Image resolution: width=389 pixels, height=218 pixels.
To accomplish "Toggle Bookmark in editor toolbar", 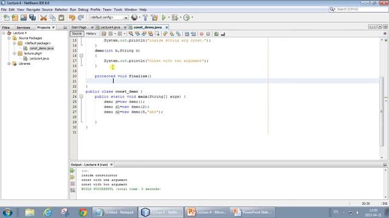I will coord(178,34).
